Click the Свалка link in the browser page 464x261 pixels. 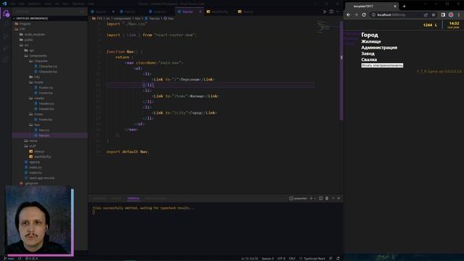369,59
